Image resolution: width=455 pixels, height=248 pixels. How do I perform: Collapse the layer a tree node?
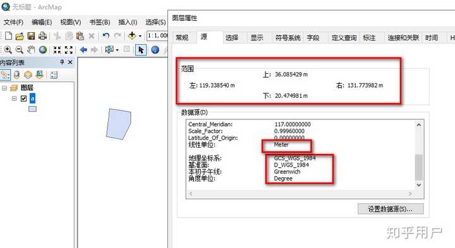(x=14, y=98)
